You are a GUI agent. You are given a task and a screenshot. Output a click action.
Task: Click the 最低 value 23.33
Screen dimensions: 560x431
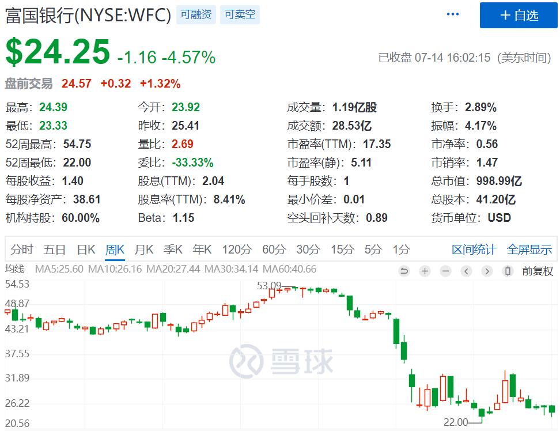point(53,126)
